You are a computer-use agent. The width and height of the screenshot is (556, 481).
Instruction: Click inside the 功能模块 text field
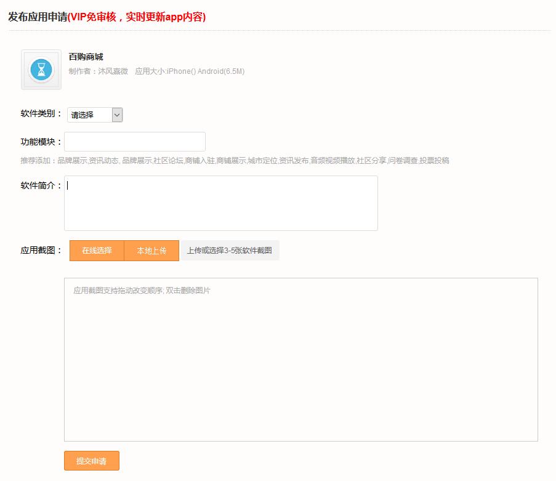135,142
